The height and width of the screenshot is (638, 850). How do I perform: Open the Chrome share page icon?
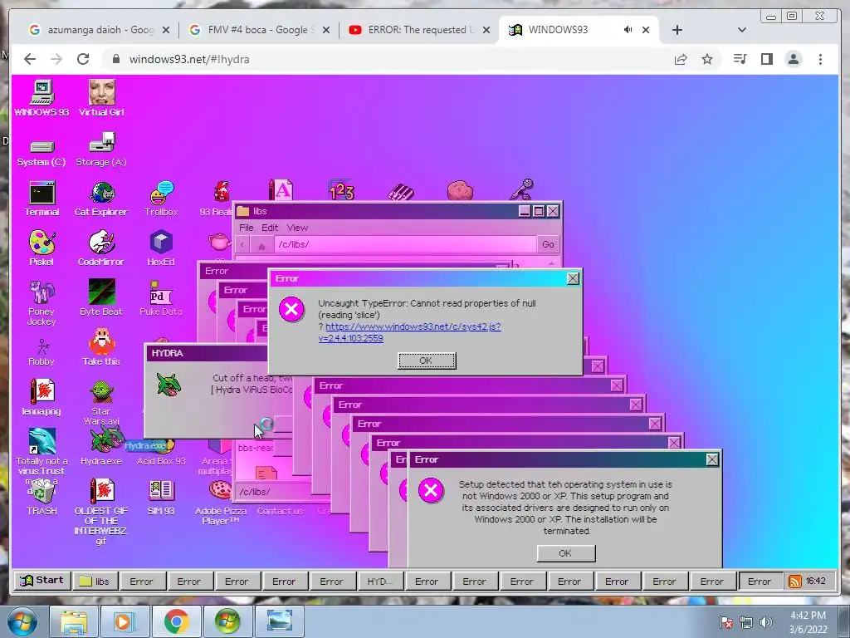[681, 59]
